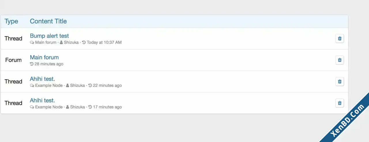
Task: Click Shizuka username in Bump alert test row
Action: pyautogui.click(x=71, y=43)
